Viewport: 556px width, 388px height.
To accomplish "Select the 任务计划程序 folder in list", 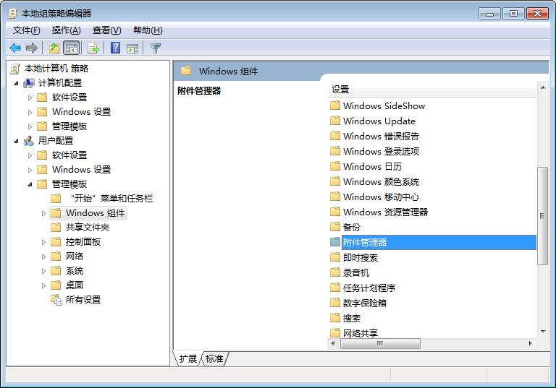I will (x=368, y=288).
